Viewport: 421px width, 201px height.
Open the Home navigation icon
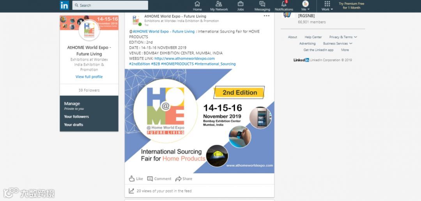[x=197, y=6]
